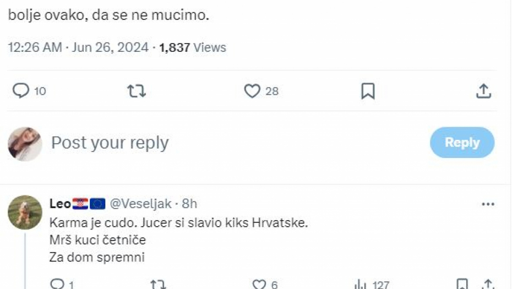
Task: Open the three-dot menu on Leo's reply
Action: (x=488, y=204)
